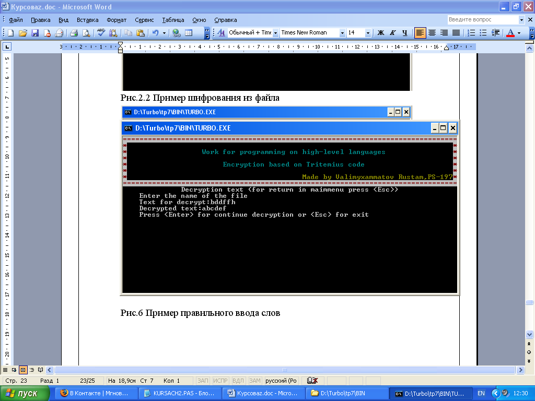Click the horizontal scrollbar thumb

(285, 370)
